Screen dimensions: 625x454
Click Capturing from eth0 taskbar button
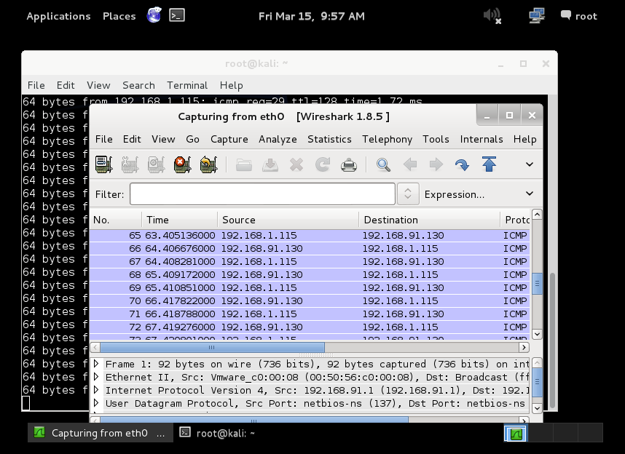tap(101, 433)
